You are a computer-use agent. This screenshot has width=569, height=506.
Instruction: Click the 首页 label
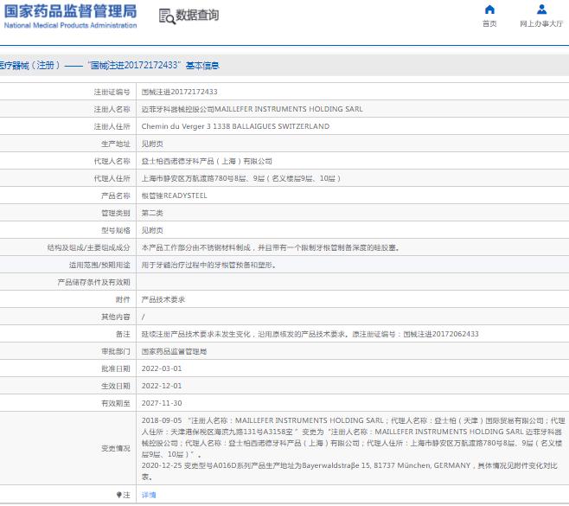pyautogui.click(x=489, y=23)
